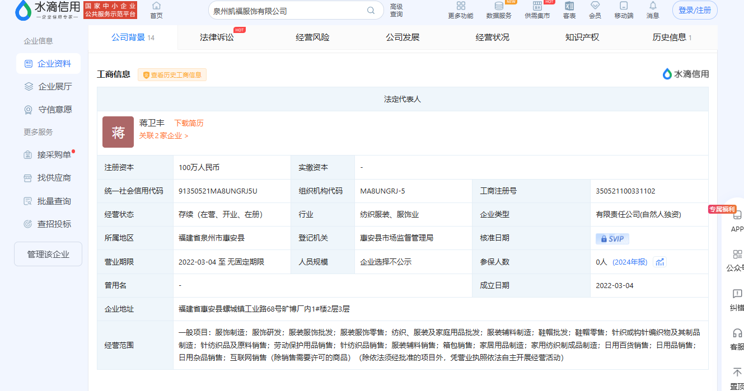Open 数据服务 database icon
This screenshot has width=744, height=391.
498,6
